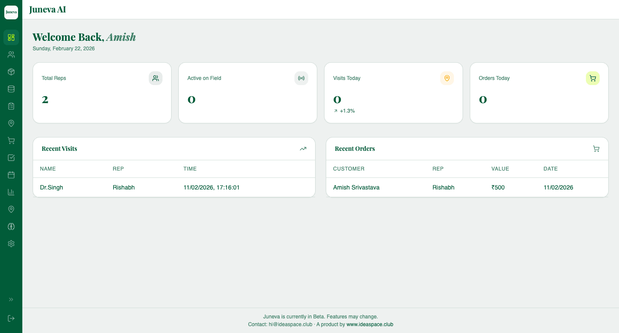Click the Sunday, February 22, 2026 date

click(64, 49)
